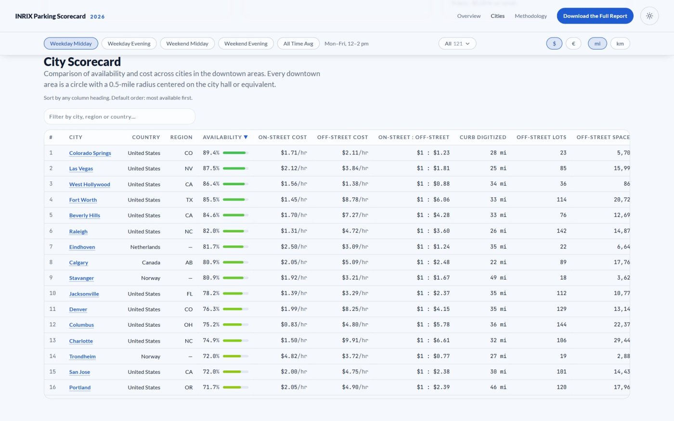Sort table by Region column
Screen dimensions: 674x421
[x=181, y=137]
